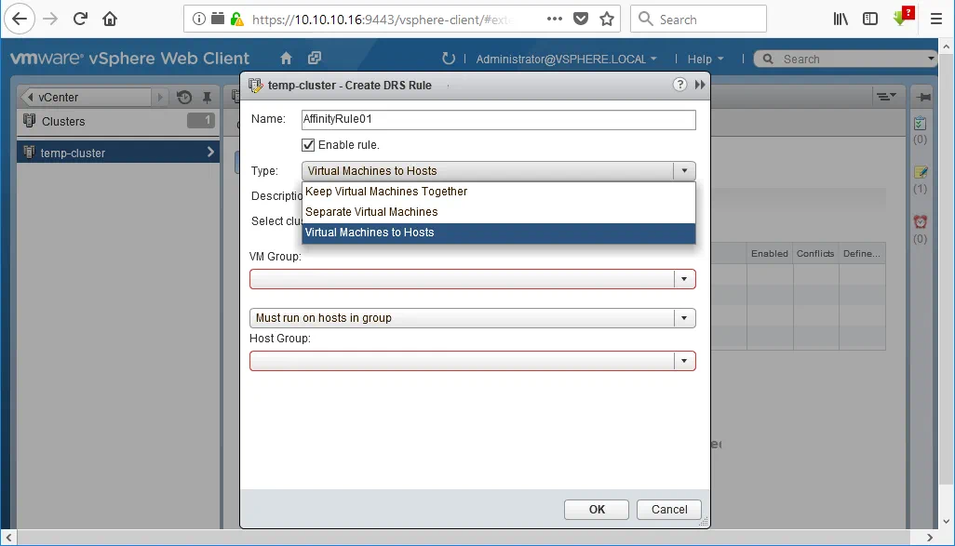Open the Must run on hosts dropdown
Screen dimensions: 955x546
(x=684, y=318)
